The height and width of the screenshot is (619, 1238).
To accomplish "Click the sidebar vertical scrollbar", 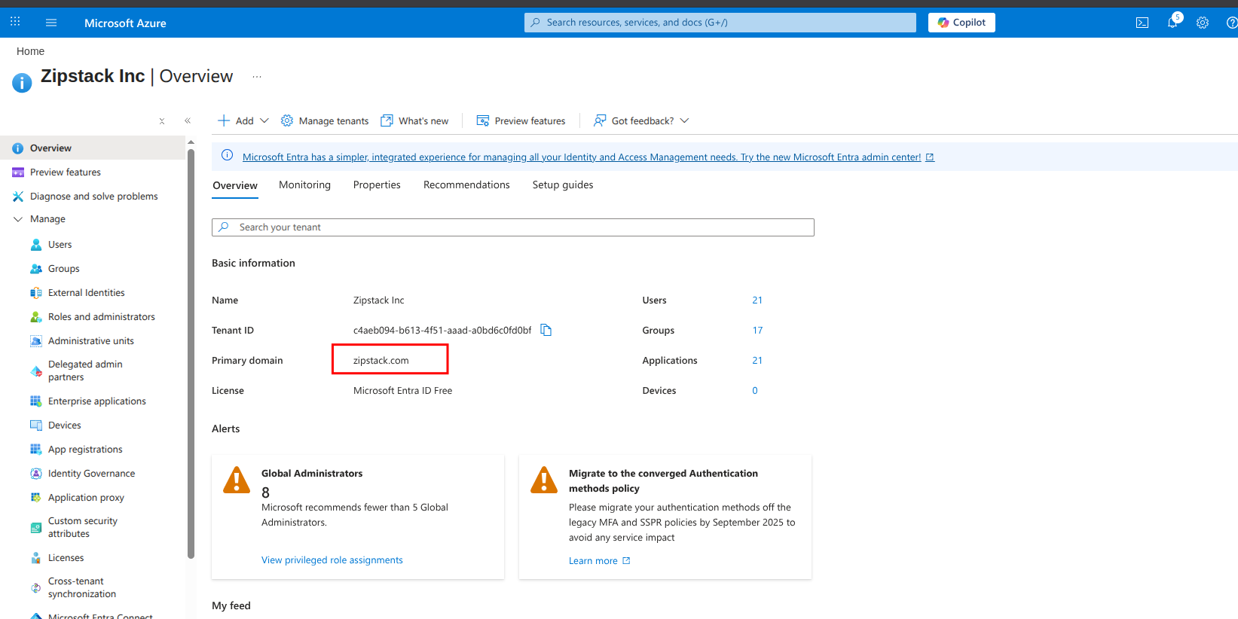I will [191, 354].
